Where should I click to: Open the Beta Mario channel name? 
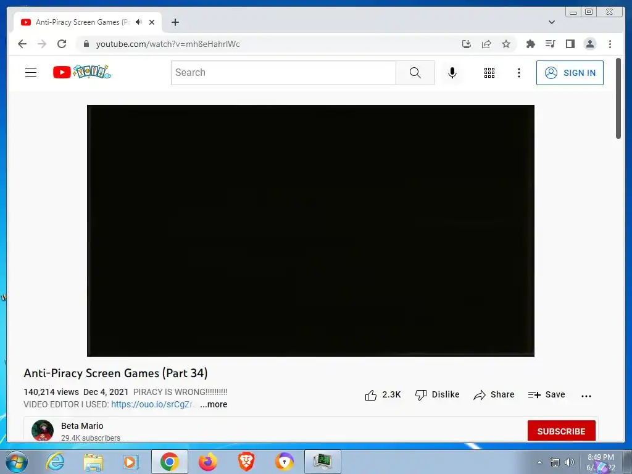[82, 426]
